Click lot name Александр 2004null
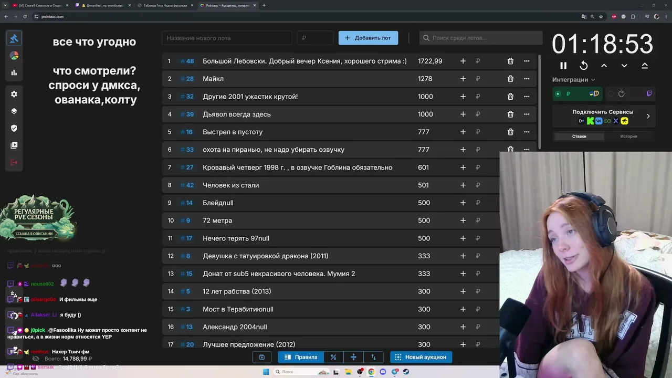The height and width of the screenshot is (378, 672). click(x=235, y=327)
